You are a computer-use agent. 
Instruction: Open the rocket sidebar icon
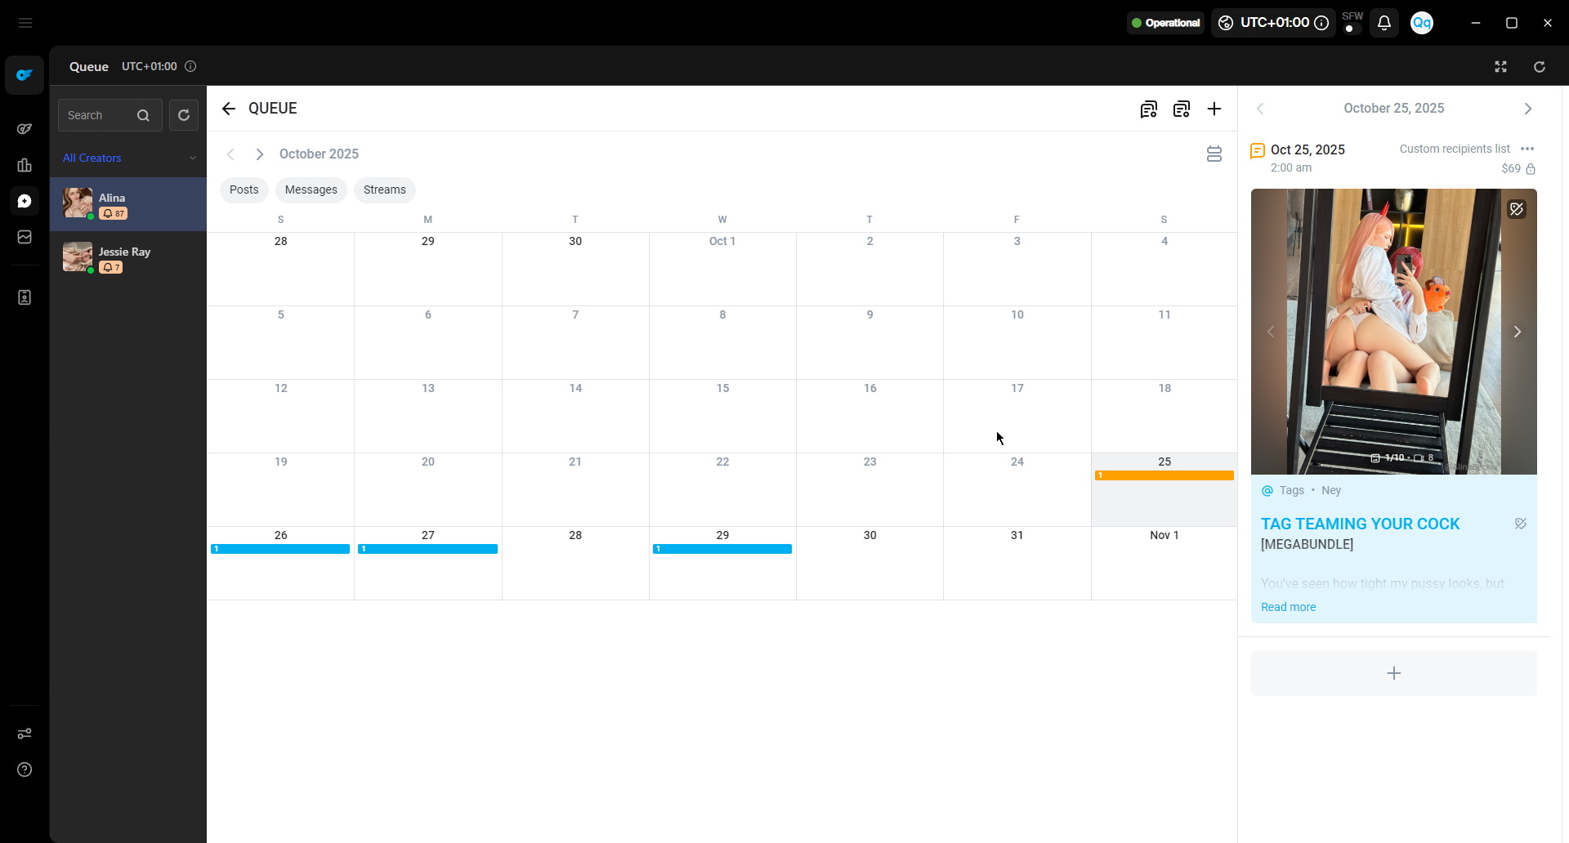(x=25, y=129)
